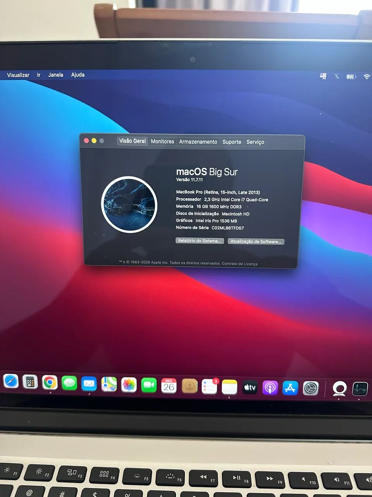Open the Wi-Fi menu bar icon
The width and height of the screenshot is (372, 497).
click(x=367, y=77)
